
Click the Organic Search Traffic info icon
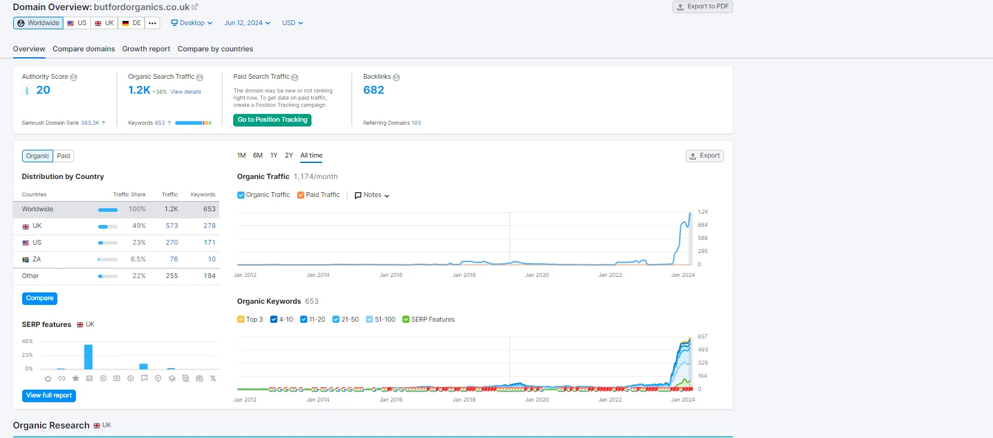[x=200, y=78]
